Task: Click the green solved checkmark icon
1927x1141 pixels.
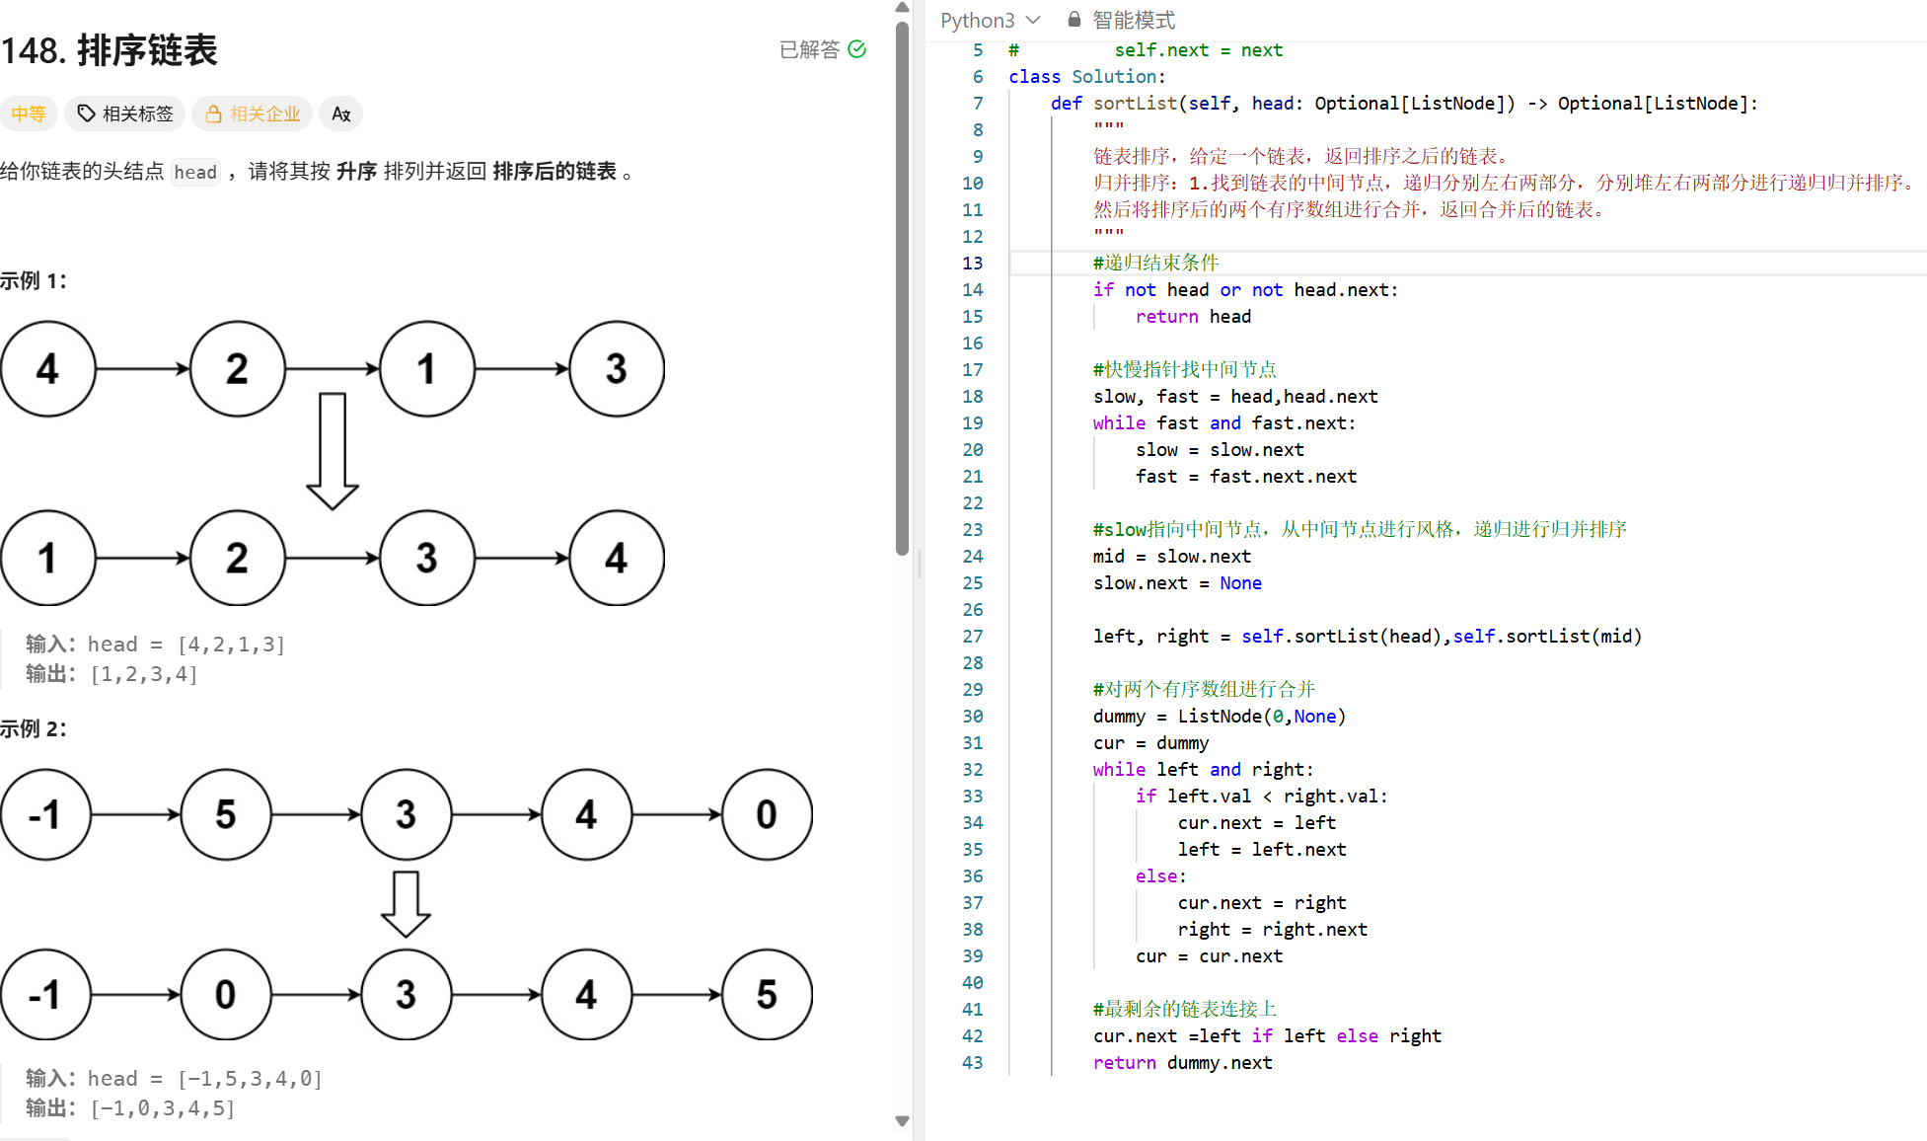Action: 857,49
